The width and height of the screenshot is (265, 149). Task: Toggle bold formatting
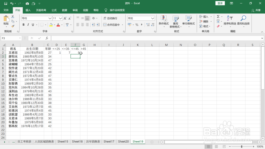pos(24,25)
